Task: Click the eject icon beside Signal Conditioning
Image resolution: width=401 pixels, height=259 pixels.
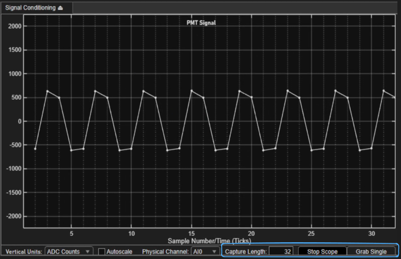Action: (x=60, y=8)
